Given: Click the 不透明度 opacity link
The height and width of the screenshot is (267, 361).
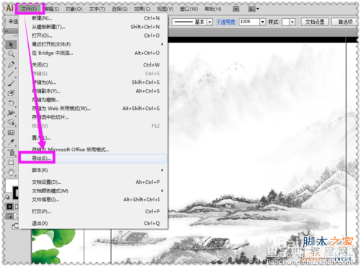Looking at the screenshot, I should pos(226,22).
